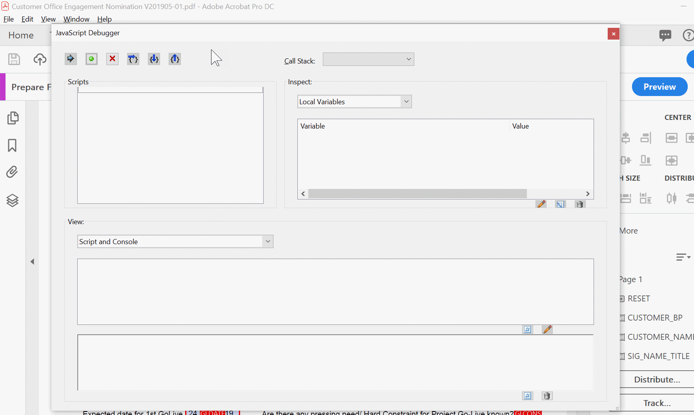
Task: Open the Script and Console view dropdown
Action: point(175,241)
